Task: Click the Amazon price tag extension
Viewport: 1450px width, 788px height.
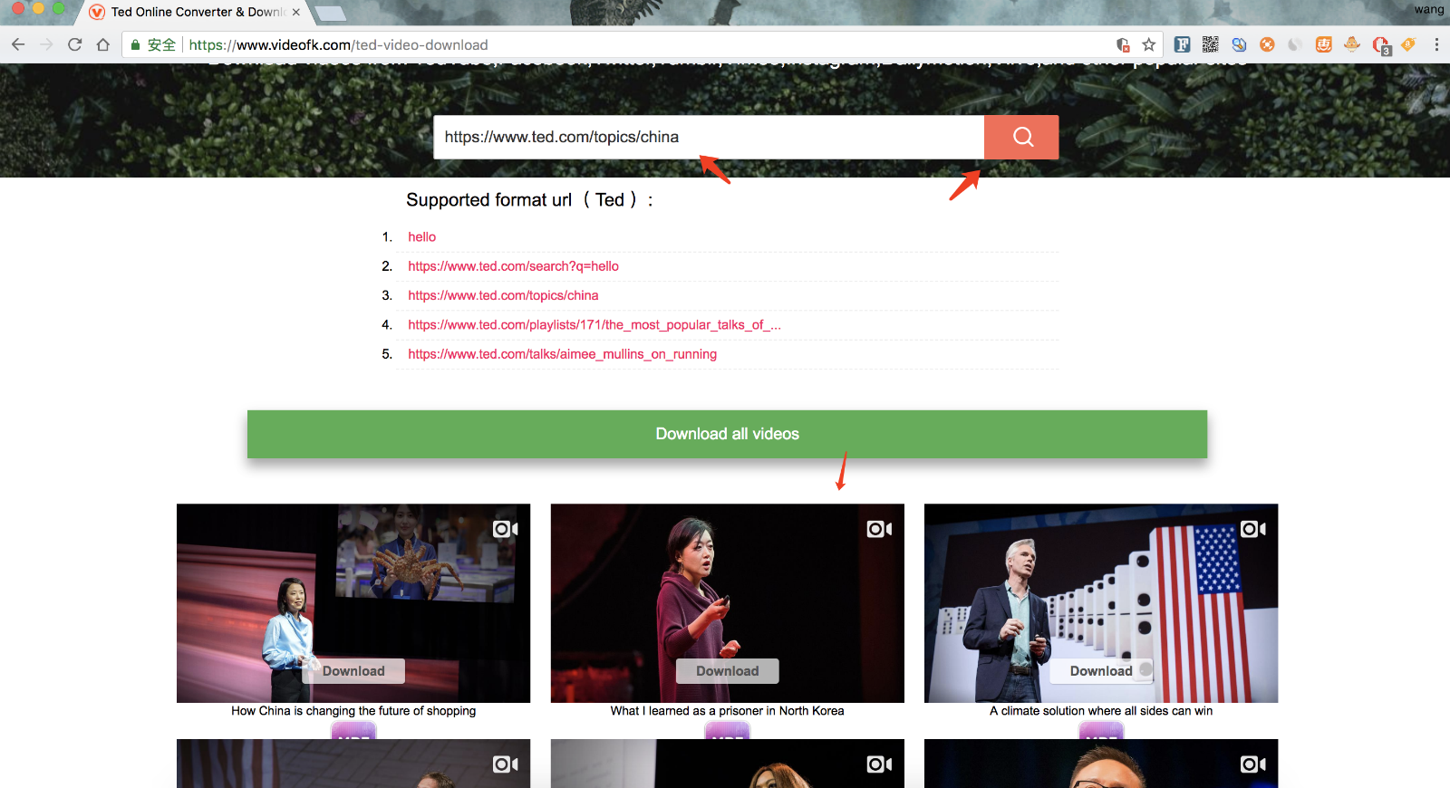Action: coord(1408,44)
